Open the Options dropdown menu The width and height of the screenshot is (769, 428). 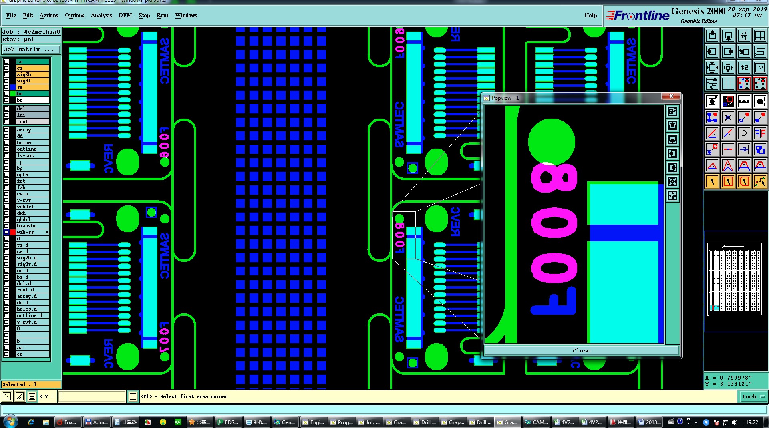[x=74, y=15]
